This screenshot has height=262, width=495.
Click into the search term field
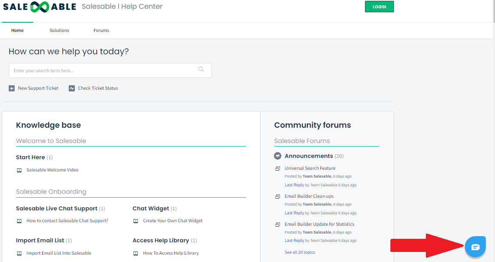pos(110,70)
